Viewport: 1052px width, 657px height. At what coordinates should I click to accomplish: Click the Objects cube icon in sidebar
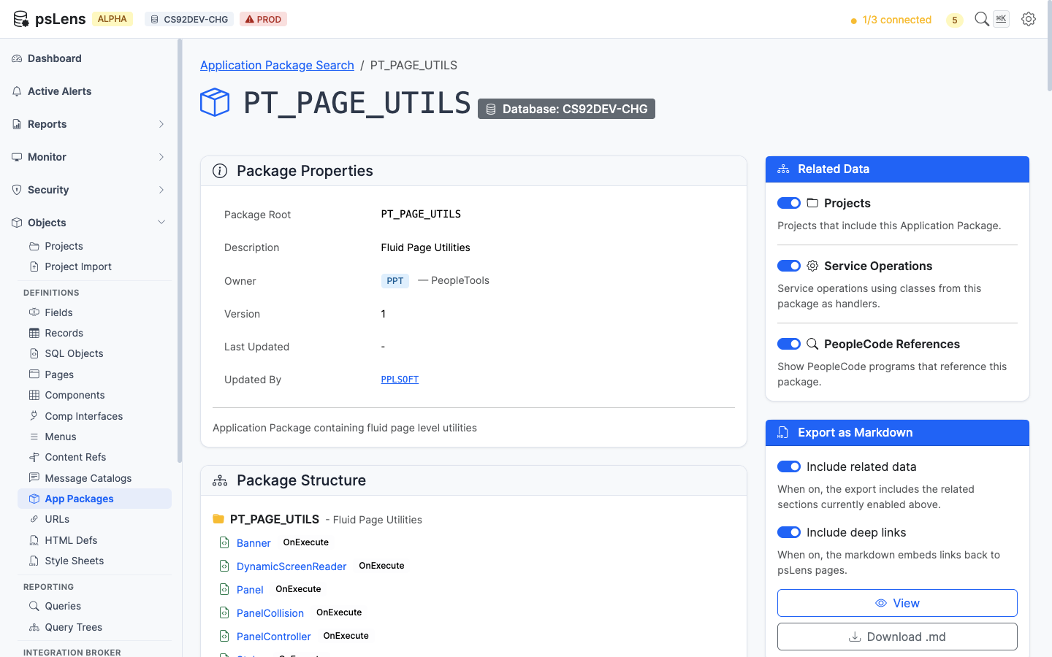pos(17,223)
